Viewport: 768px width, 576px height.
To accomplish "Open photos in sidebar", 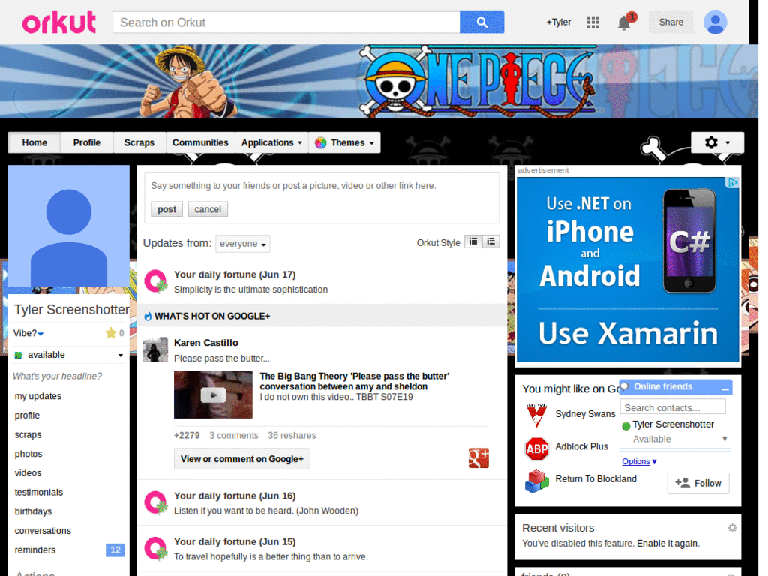I will (x=28, y=454).
